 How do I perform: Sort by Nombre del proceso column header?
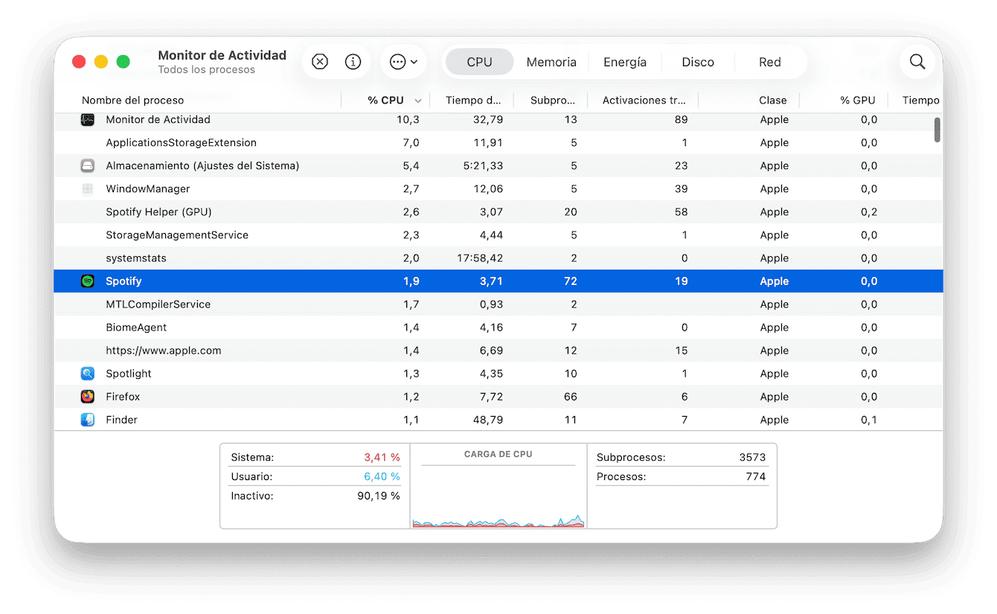pyautogui.click(x=132, y=100)
